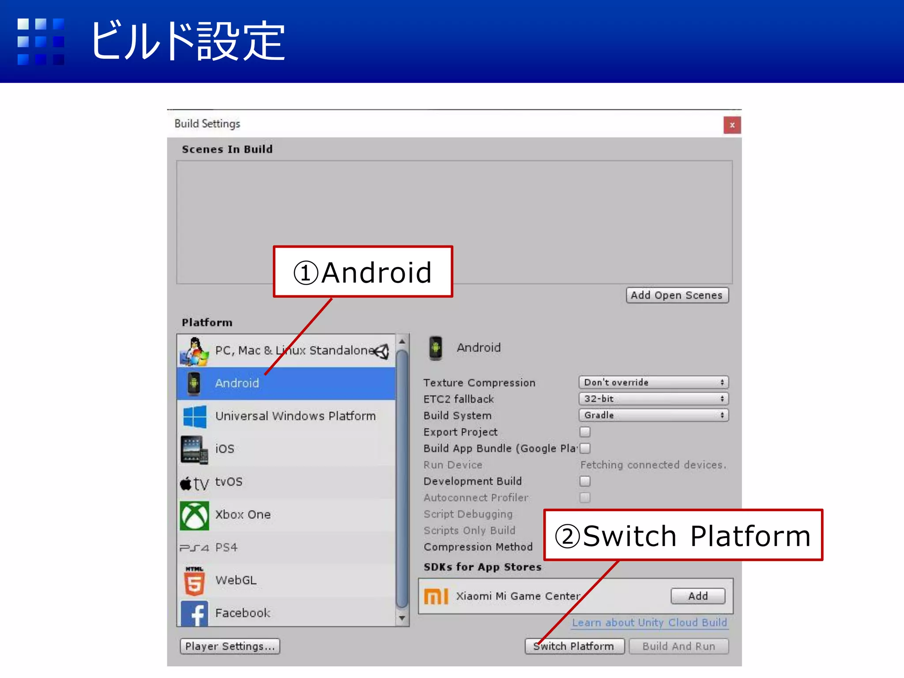
Task: Click the Xbox One logo icon
Action: click(x=194, y=515)
